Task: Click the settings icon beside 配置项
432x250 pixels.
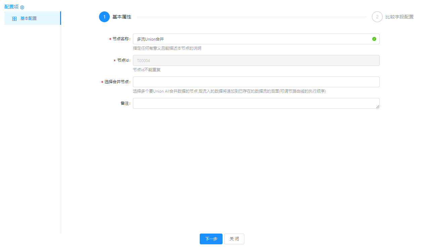Action: 22,7
